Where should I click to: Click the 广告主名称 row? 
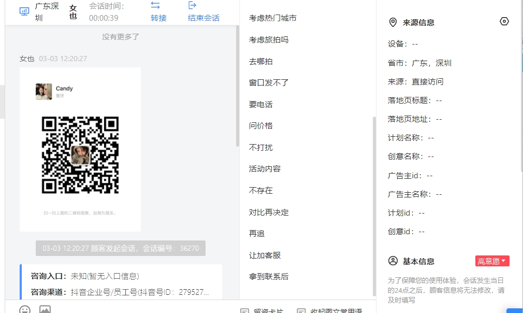415,194
